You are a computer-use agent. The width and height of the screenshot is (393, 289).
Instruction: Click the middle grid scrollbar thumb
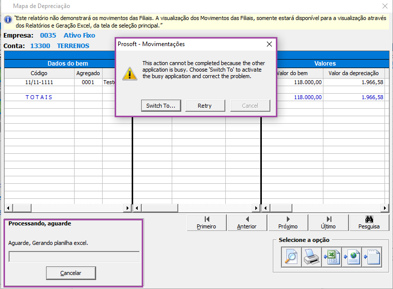(159, 208)
